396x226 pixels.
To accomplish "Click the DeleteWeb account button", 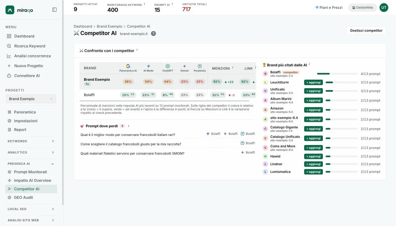I will (x=363, y=7).
